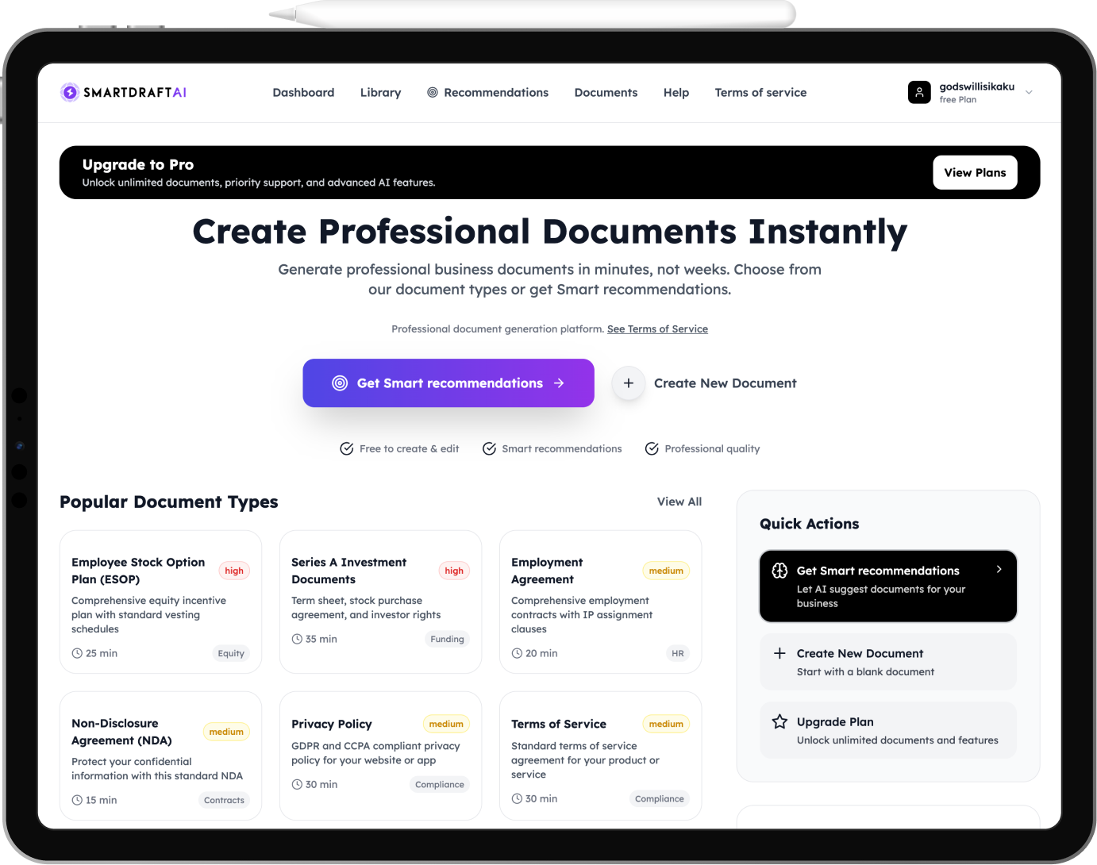The width and height of the screenshot is (1097, 865).
Task: Open the Privacy Policy document card
Action: [380, 754]
